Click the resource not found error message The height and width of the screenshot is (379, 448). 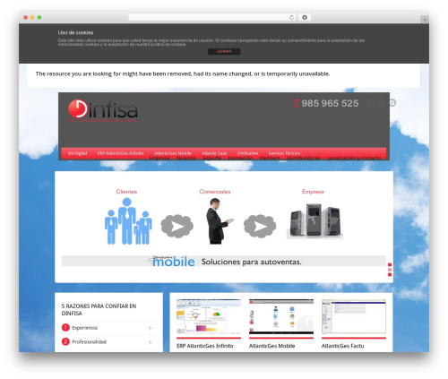183,73
